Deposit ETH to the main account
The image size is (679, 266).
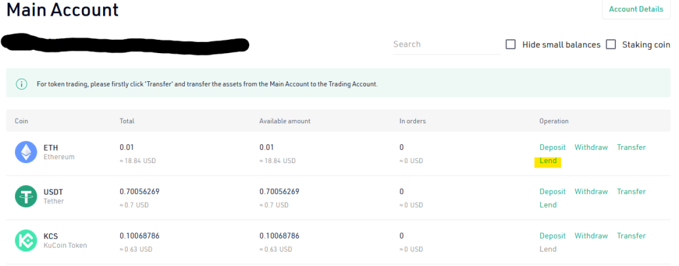552,147
